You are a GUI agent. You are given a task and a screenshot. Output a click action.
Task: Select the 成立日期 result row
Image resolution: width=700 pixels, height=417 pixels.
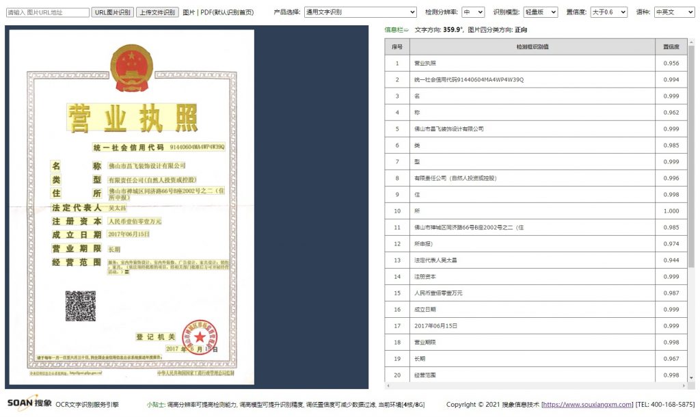[536, 310]
